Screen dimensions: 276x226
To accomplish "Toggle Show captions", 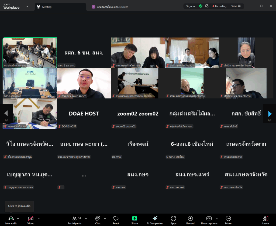I will coord(209,220).
